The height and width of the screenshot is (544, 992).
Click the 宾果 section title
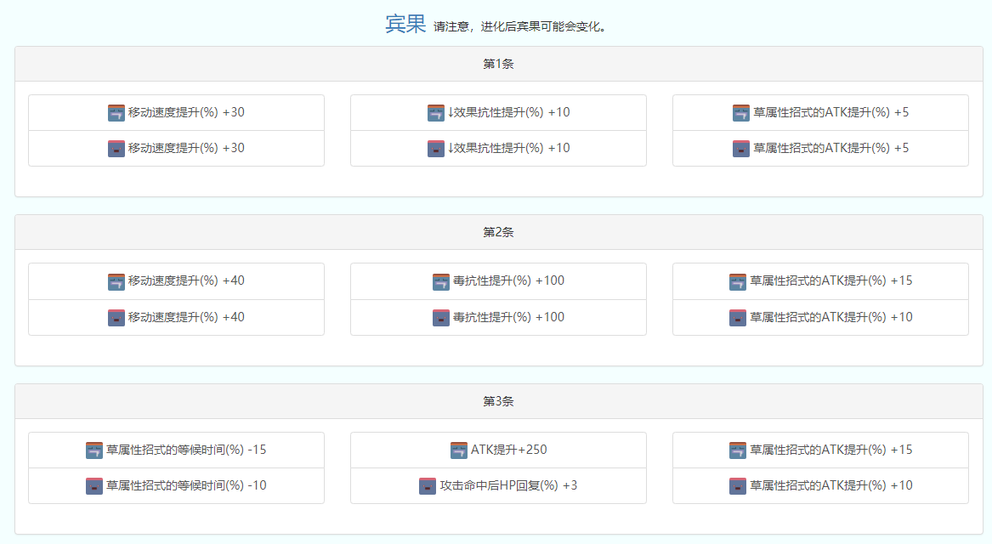405,25
